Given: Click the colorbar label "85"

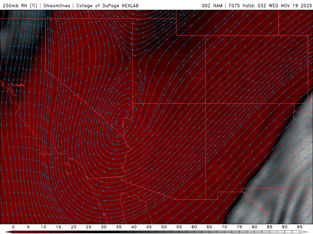Looking at the screenshot, I should click(270, 227).
